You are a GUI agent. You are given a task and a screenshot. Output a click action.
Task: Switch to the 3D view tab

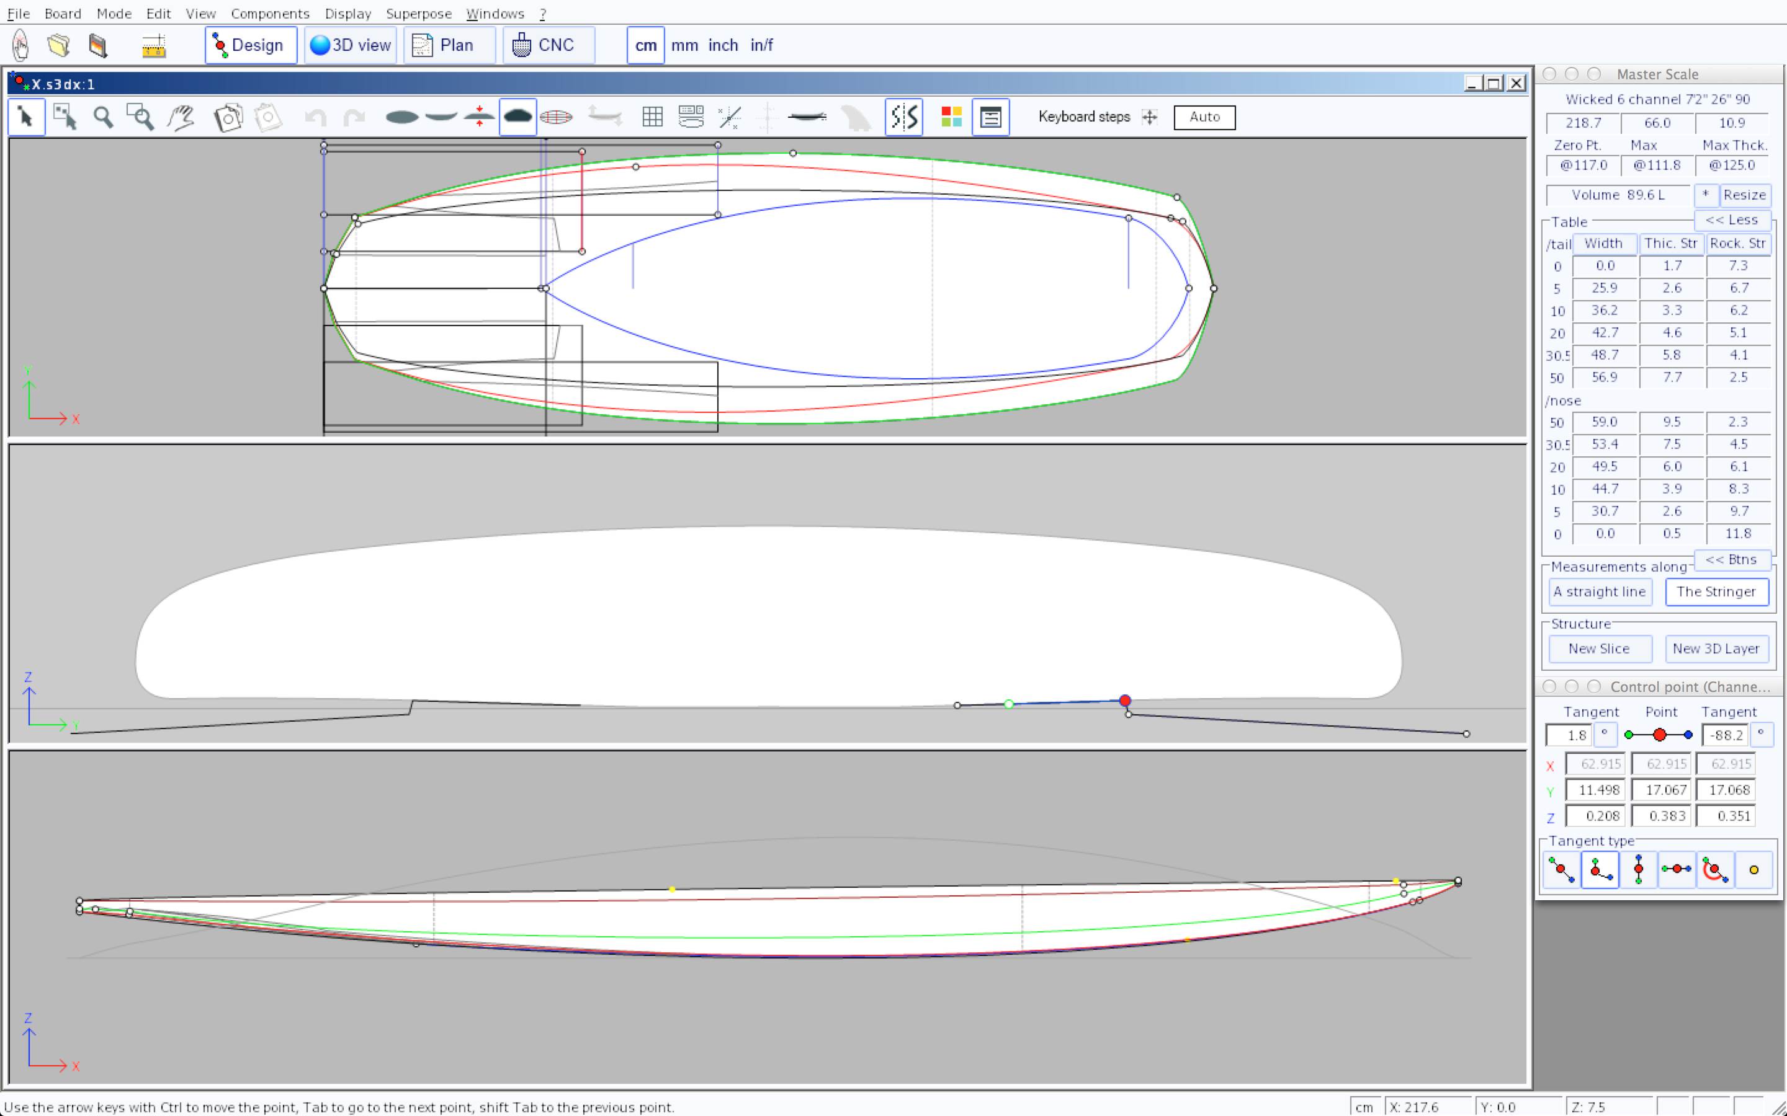350,45
